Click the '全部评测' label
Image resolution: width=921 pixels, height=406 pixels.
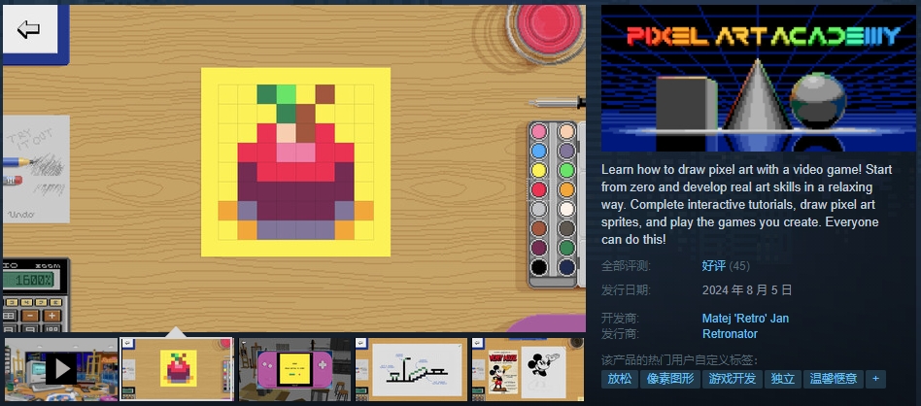pyautogui.click(x=626, y=266)
